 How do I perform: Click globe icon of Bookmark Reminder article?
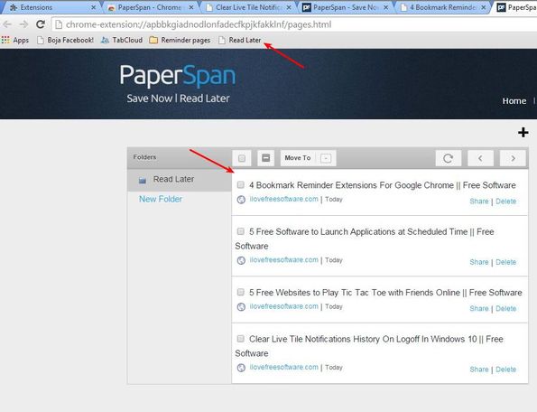click(241, 200)
